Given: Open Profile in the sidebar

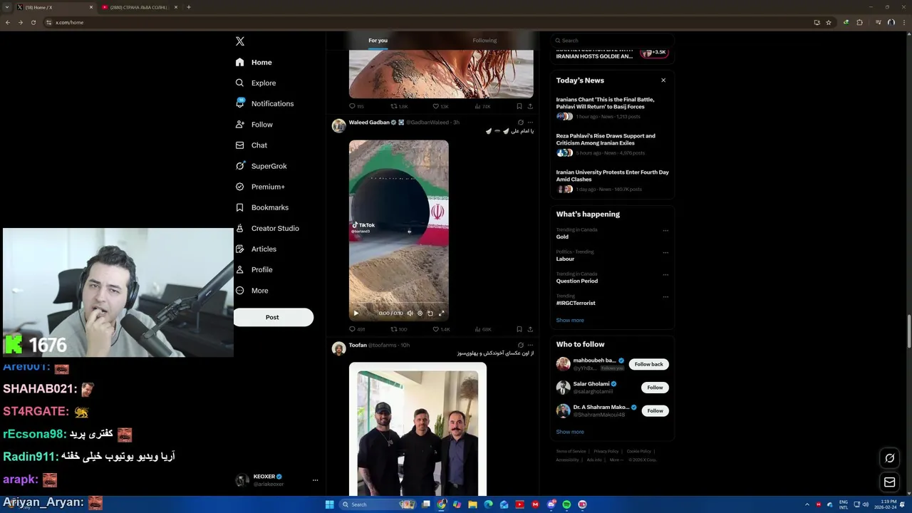Looking at the screenshot, I should click(254, 269).
